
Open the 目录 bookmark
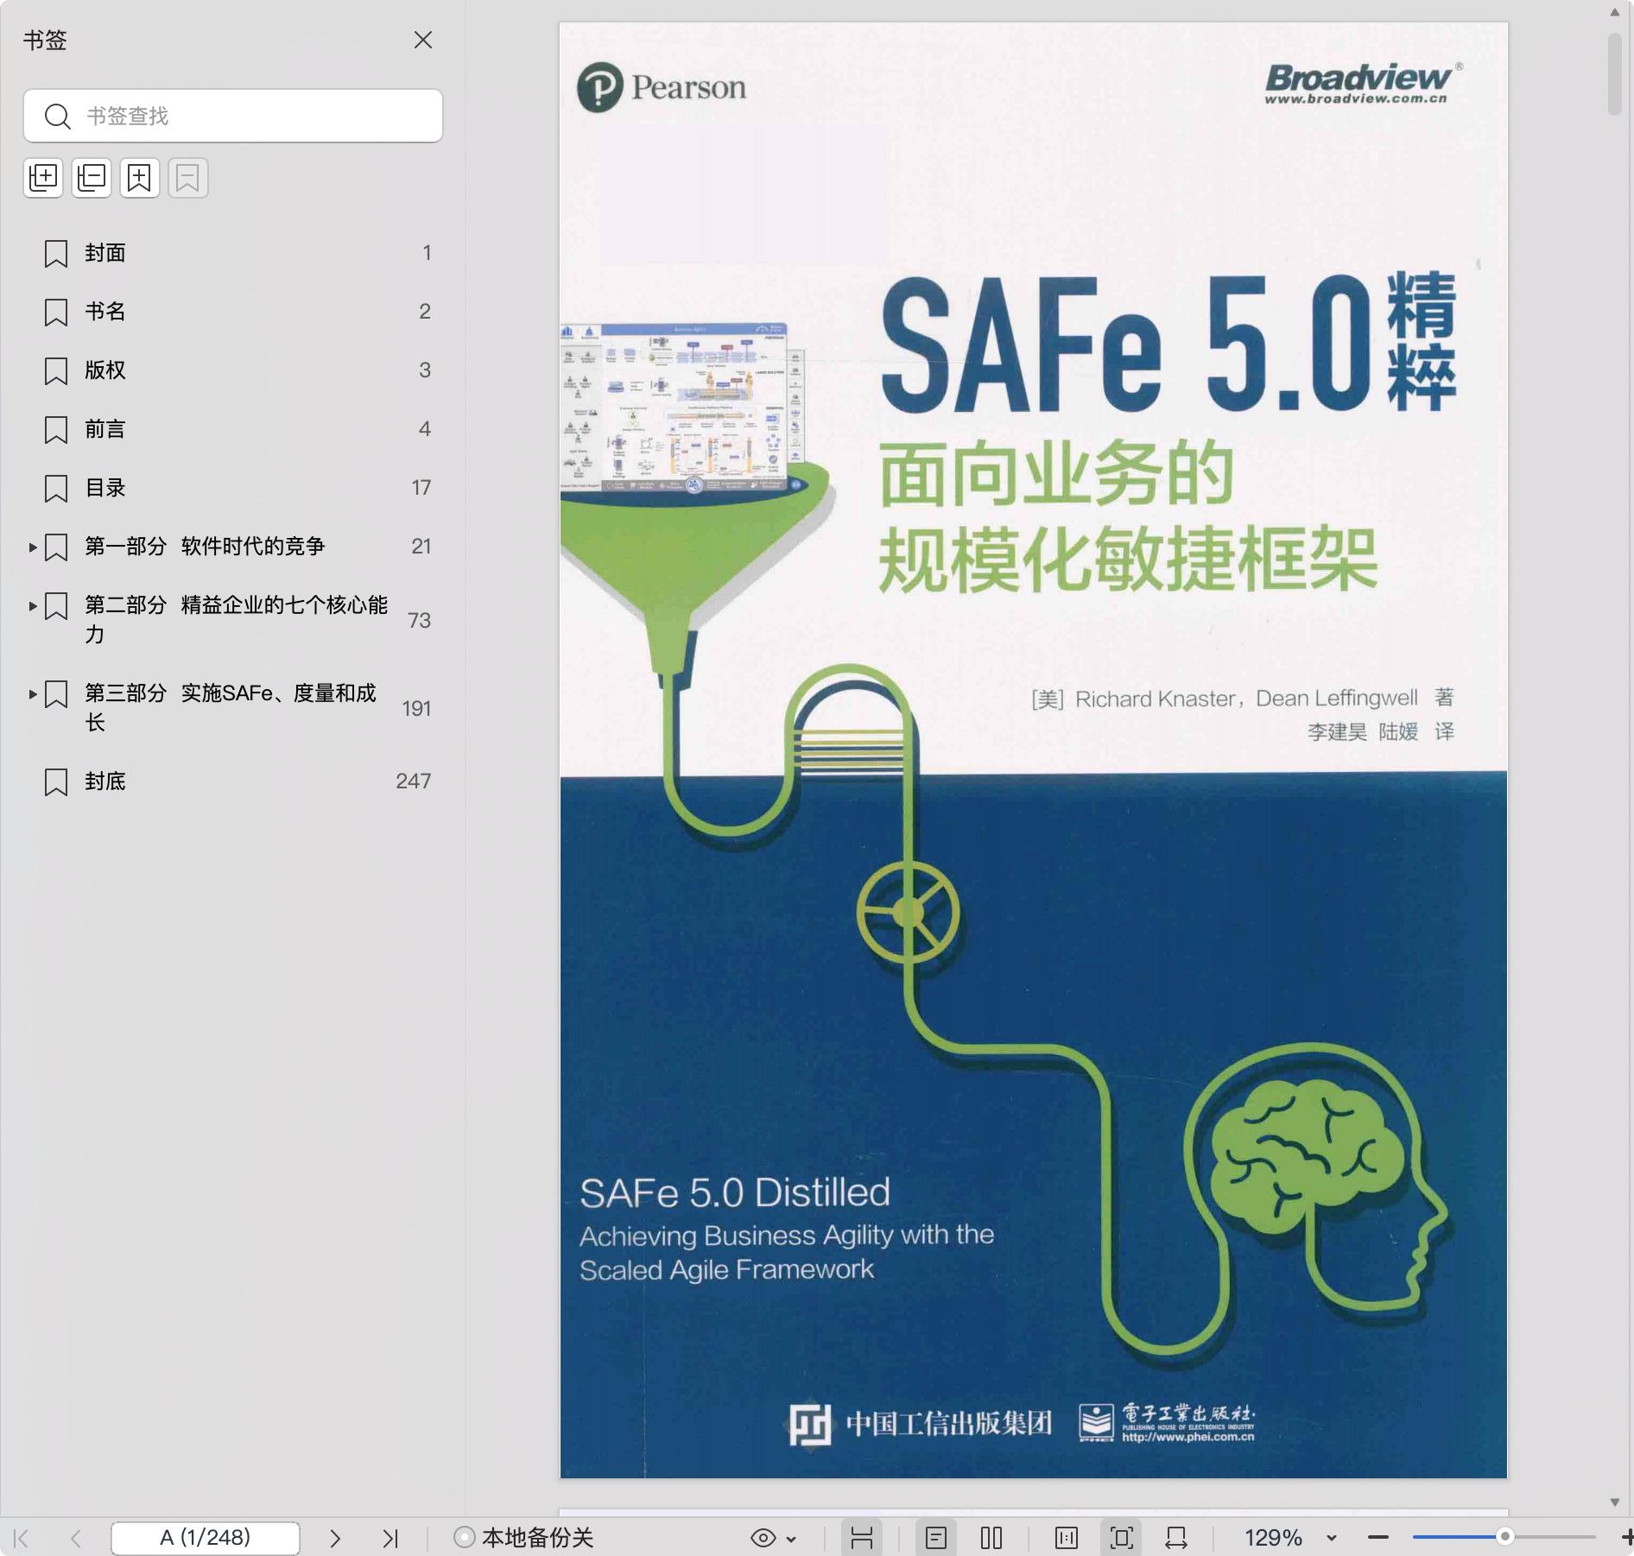[x=105, y=488]
